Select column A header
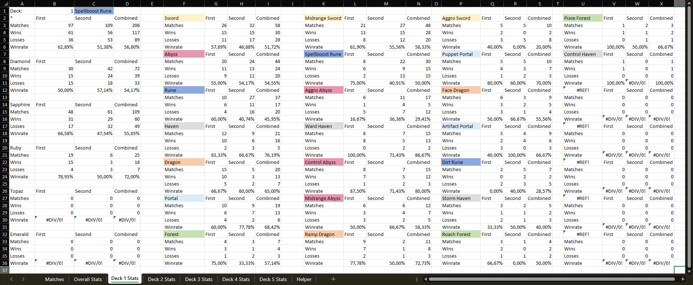The height and width of the screenshot is (285, 693). pyautogui.click(x=22, y=4)
